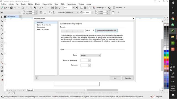Click the New document icon
This screenshot has width=177, height=99.
pos(2,8)
